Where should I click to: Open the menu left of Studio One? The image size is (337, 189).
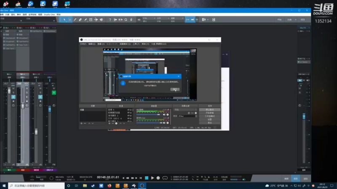point(40,15)
